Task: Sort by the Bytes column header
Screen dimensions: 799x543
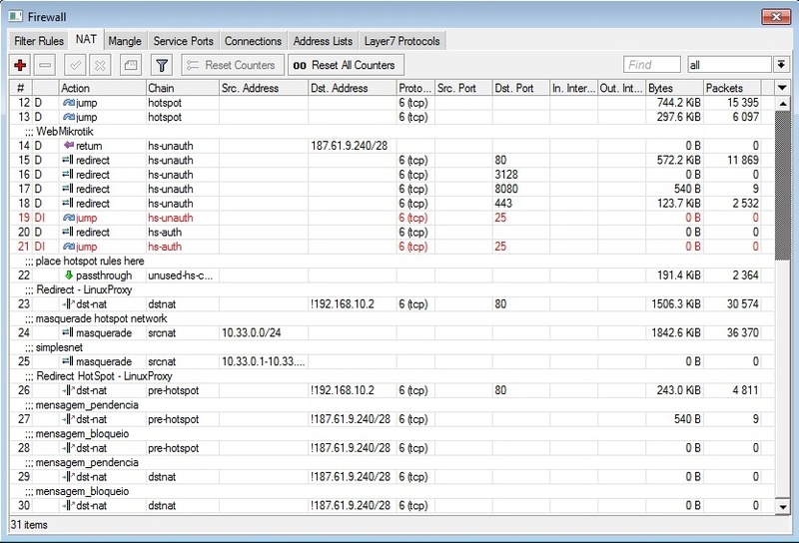Action: click(x=675, y=88)
